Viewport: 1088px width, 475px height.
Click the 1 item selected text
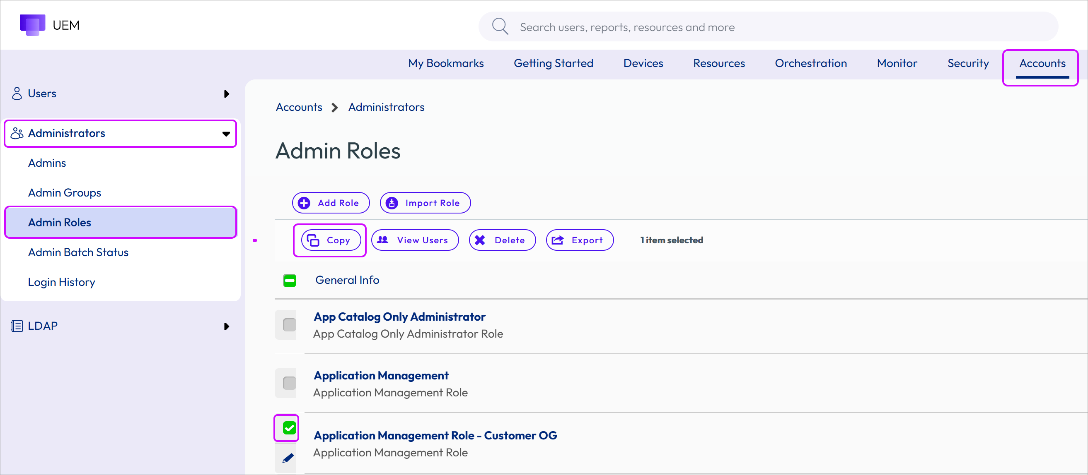click(671, 240)
